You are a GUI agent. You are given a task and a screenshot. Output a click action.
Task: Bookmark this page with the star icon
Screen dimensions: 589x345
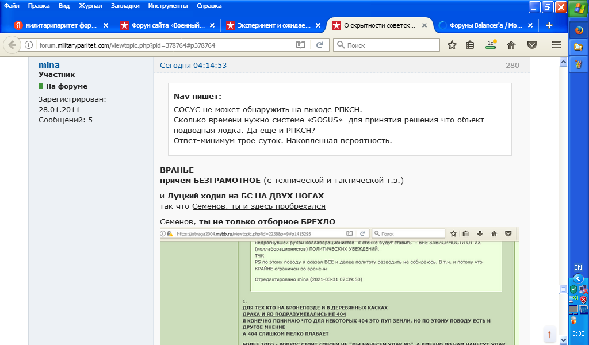point(452,45)
